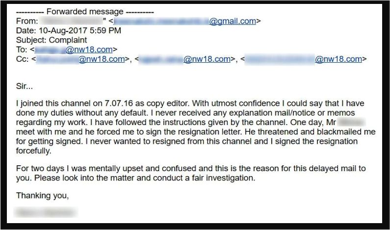Click the blurred signature name at bottom
This screenshot has height=230, width=390.
[x=46, y=213]
